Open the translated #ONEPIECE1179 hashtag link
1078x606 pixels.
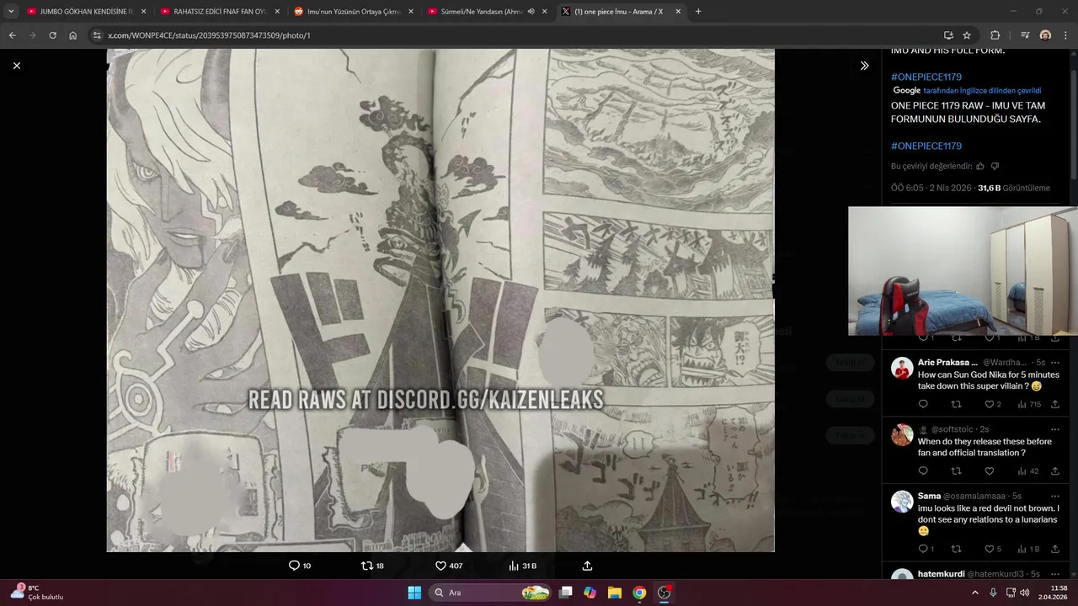[x=926, y=146]
